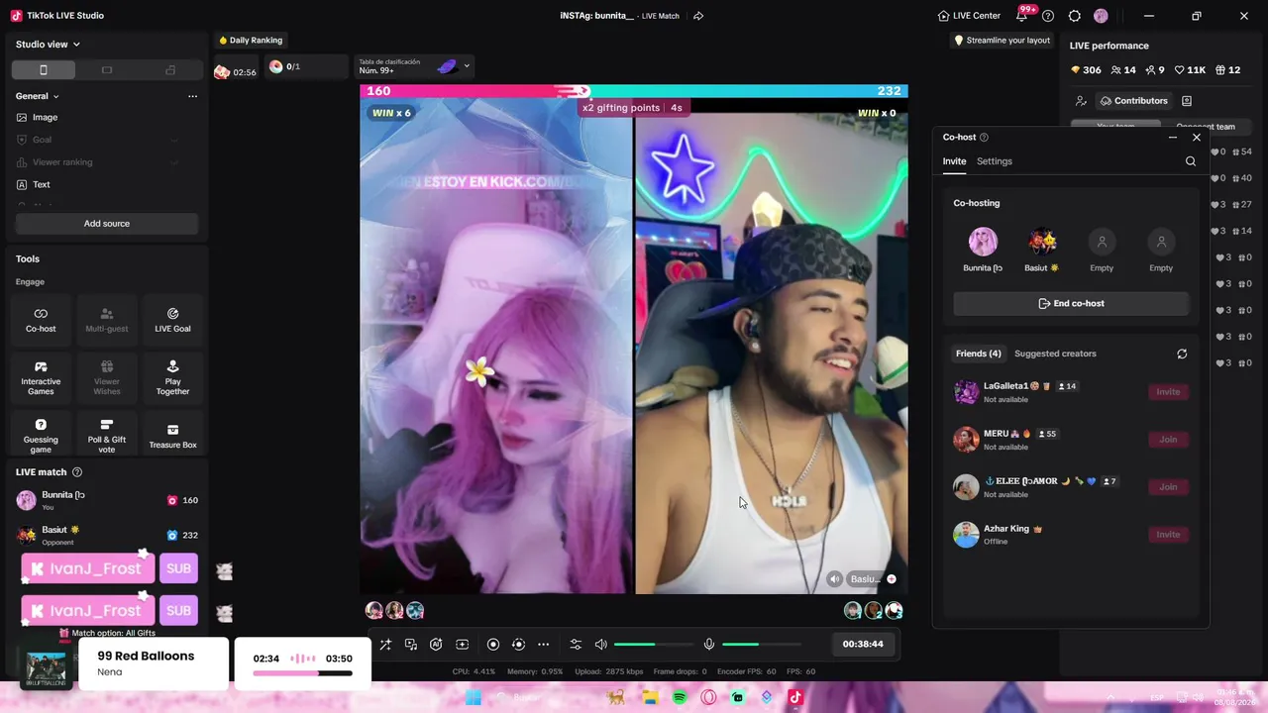Start a Guessing game
This screenshot has width=1268, height=713.
pyautogui.click(x=41, y=435)
